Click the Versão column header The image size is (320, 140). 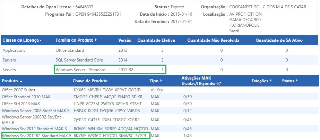pyautogui.click(x=125, y=40)
